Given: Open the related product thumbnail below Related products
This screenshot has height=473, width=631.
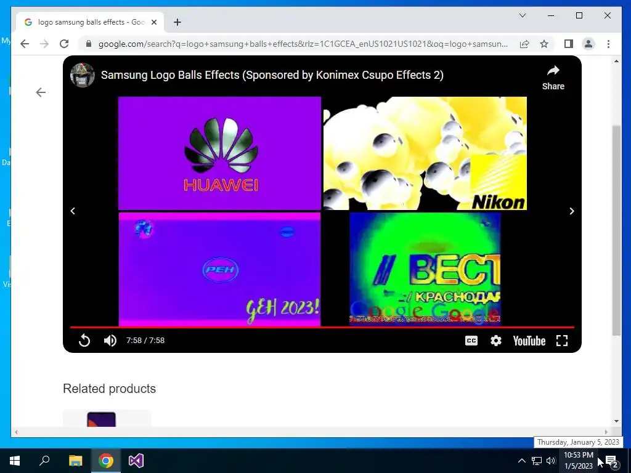Looking at the screenshot, I should (x=107, y=418).
